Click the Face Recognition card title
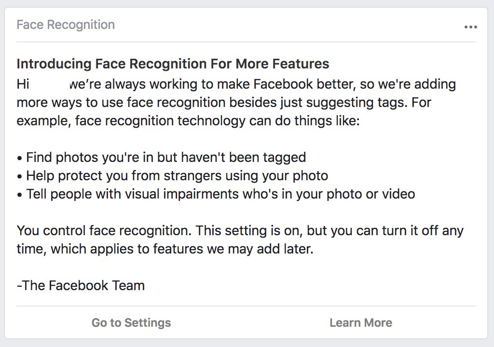The height and width of the screenshot is (347, 494). (x=66, y=25)
